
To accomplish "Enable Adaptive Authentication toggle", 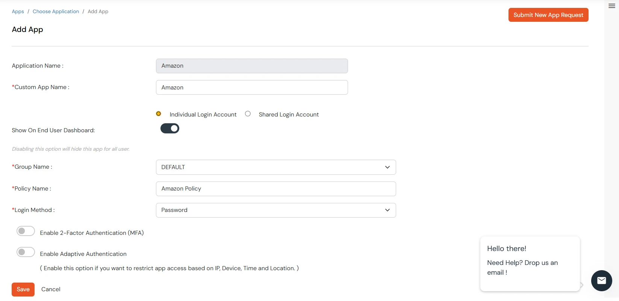I will [x=26, y=252].
